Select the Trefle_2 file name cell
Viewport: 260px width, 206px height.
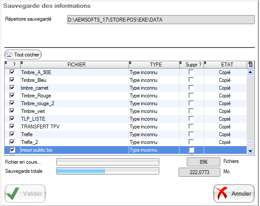[x=73, y=142]
